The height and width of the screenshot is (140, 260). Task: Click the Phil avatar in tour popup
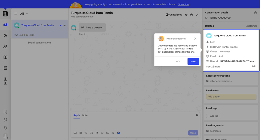[161, 39]
